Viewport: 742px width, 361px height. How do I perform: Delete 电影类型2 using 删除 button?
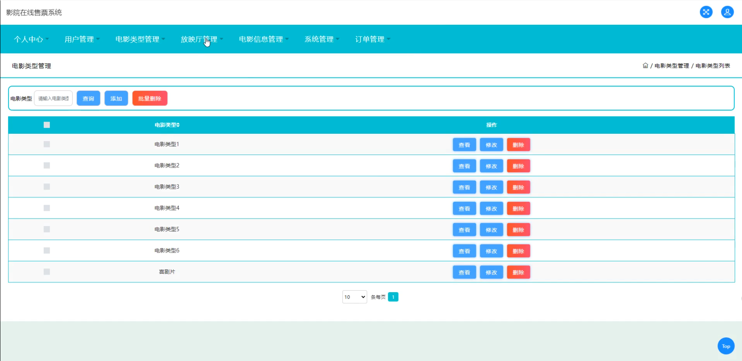click(519, 166)
